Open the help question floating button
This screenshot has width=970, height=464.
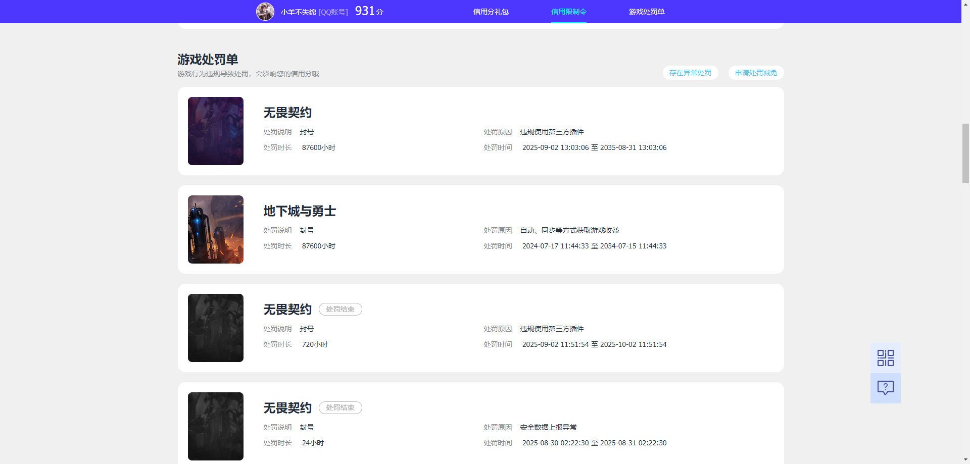point(886,388)
